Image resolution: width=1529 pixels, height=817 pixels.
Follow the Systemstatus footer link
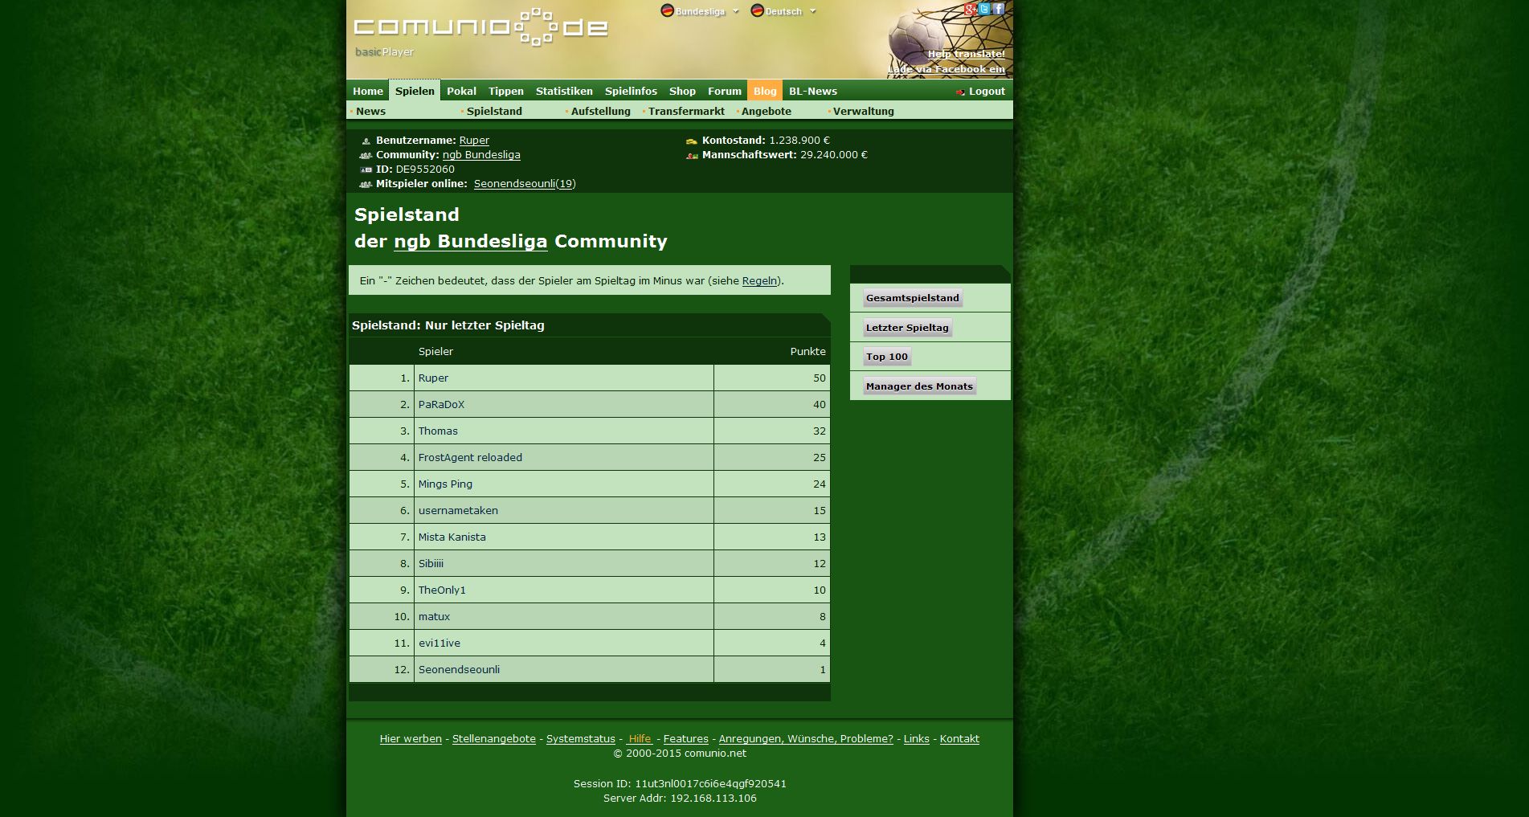coord(580,738)
